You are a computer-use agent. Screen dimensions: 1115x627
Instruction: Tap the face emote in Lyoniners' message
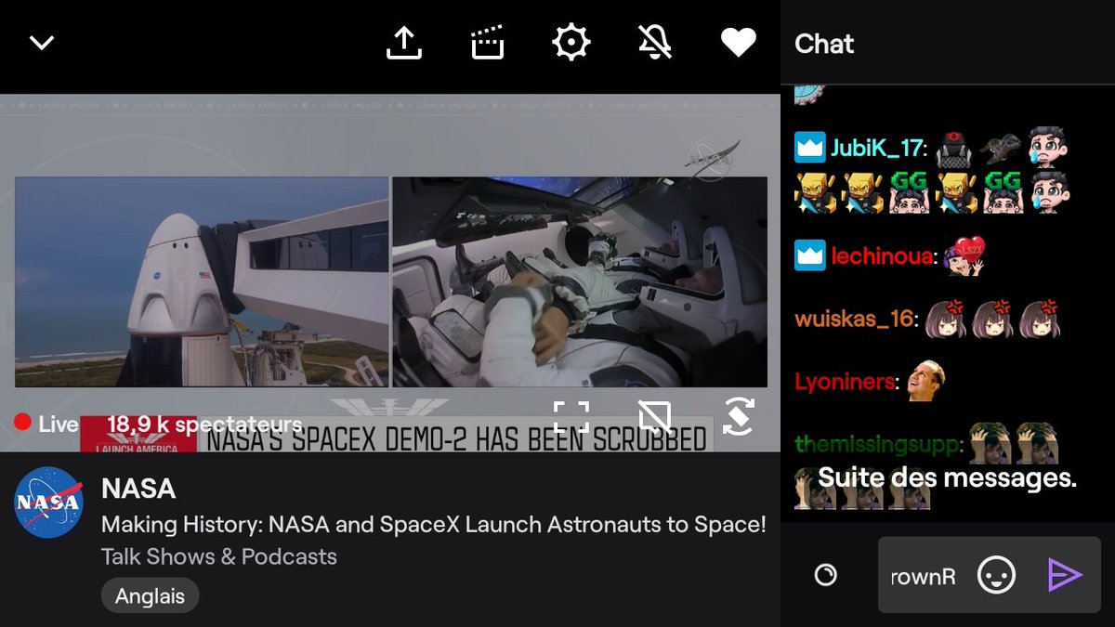point(926,381)
